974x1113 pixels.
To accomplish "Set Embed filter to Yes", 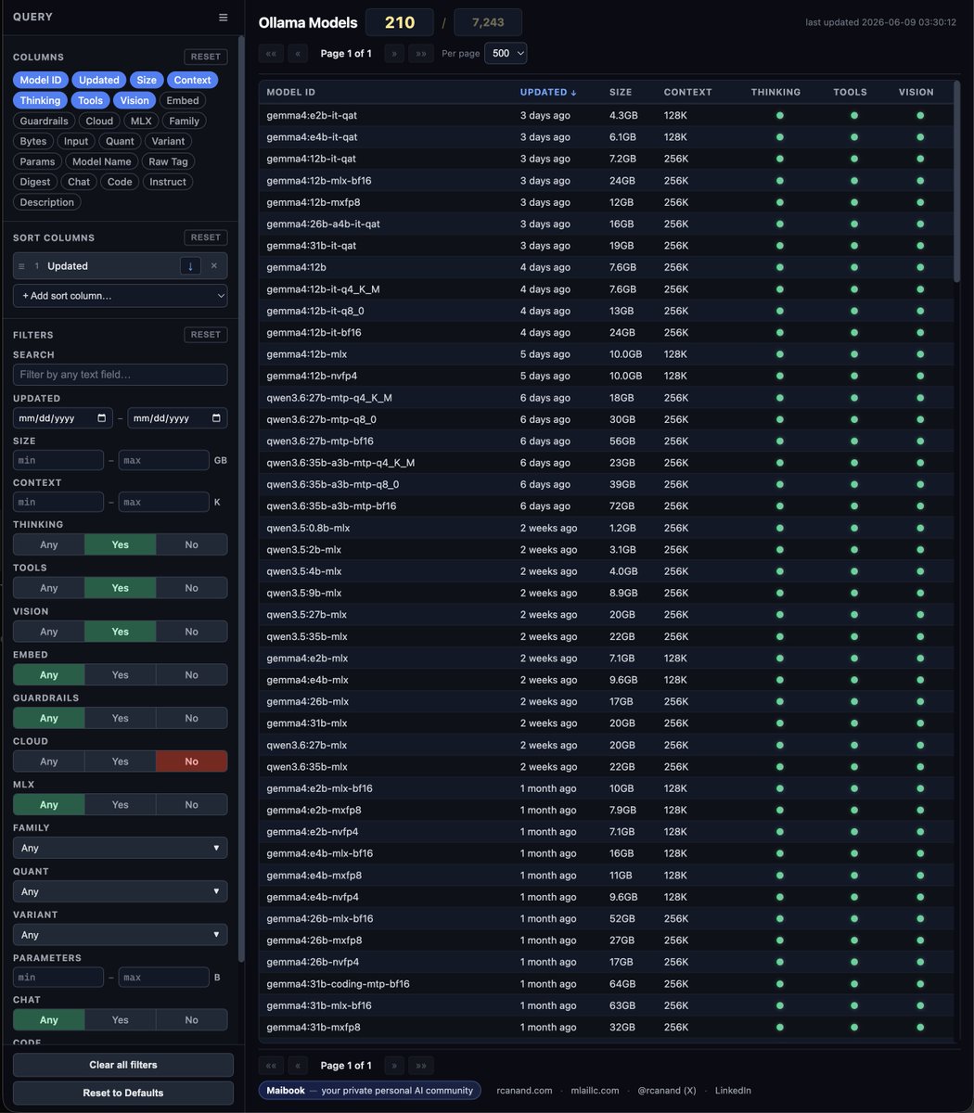I will pos(121,674).
